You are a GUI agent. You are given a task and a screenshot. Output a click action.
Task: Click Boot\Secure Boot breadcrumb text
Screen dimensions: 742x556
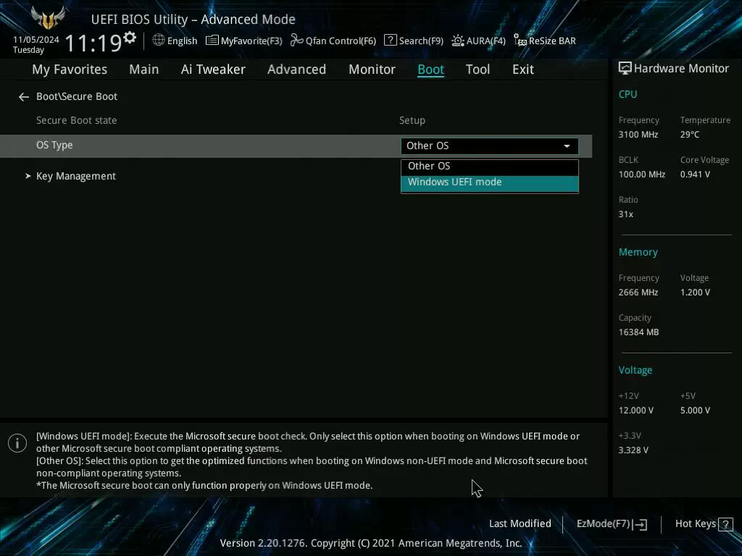[77, 96]
